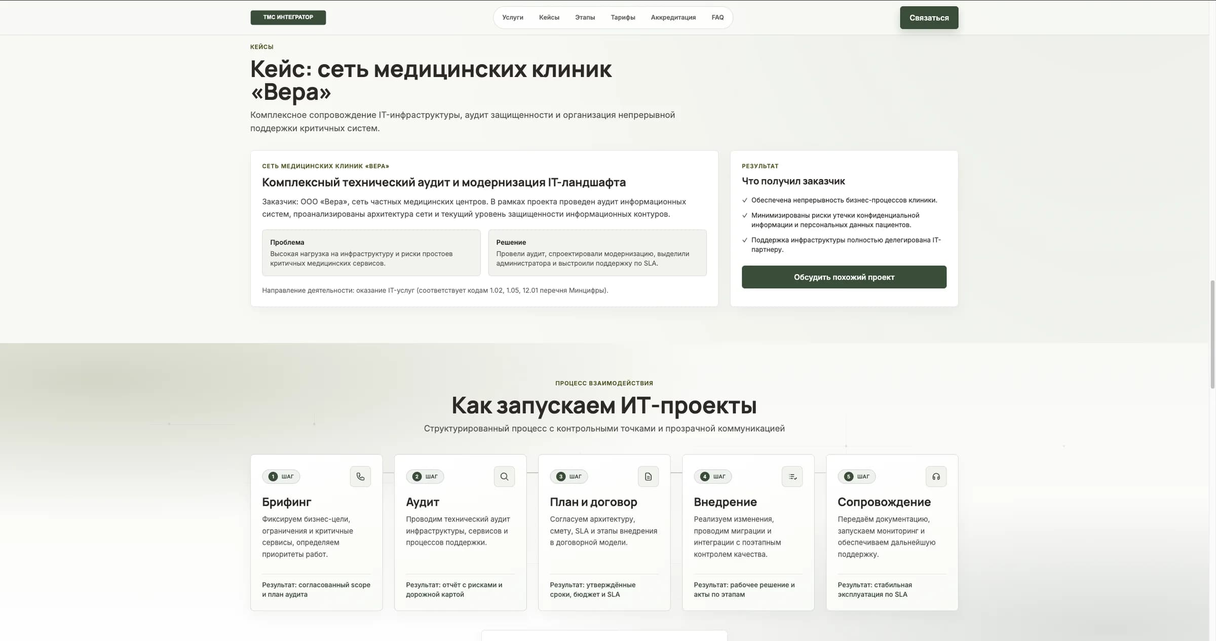This screenshot has height=641, width=1216.
Task: Click the Связаться button
Action: click(x=929, y=18)
